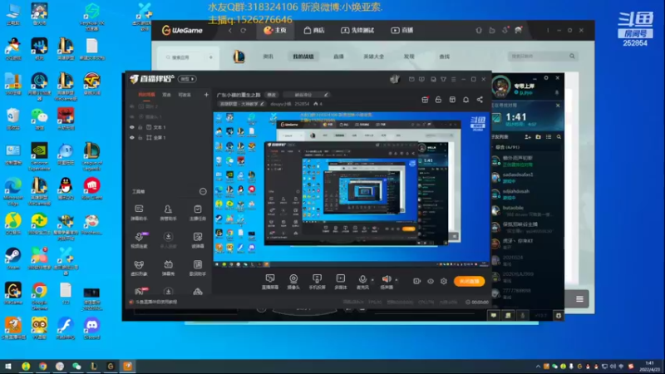
Task: Open Discord desktop shortcut
Action: 91,328
